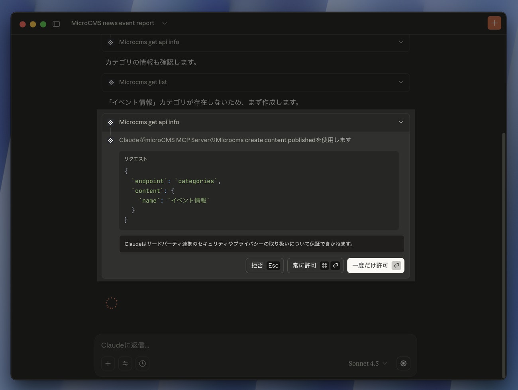Viewport: 518px width, 390px height.
Task: Collapse the expanded Microcms get api info card
Action: tap(401, 122)
